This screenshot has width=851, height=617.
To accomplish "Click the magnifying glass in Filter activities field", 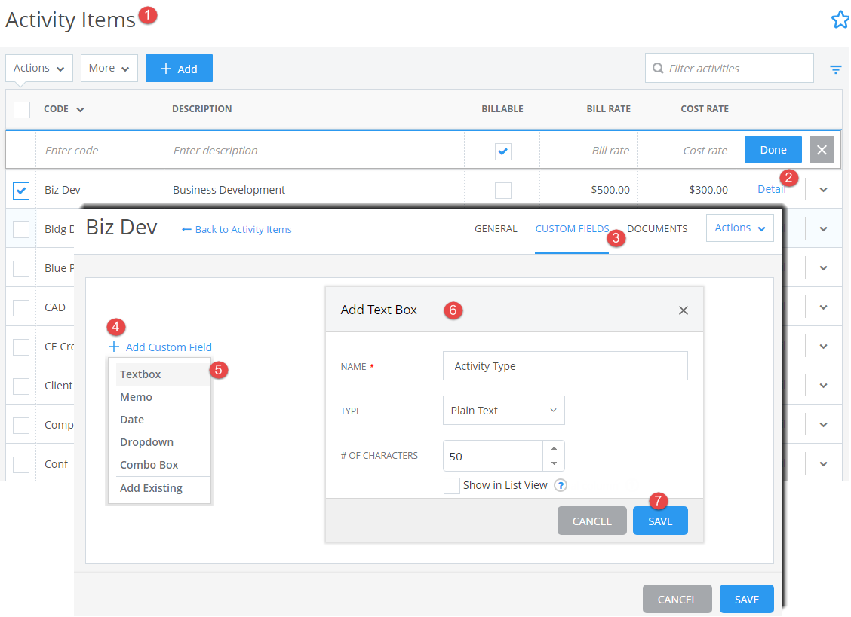I will pos(658,68).
